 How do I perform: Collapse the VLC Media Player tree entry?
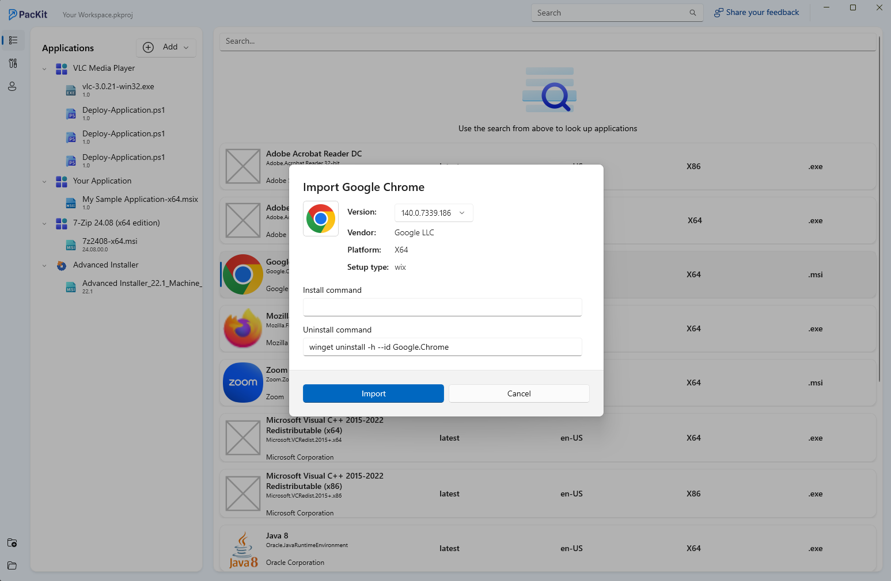[x=45, y=68]
